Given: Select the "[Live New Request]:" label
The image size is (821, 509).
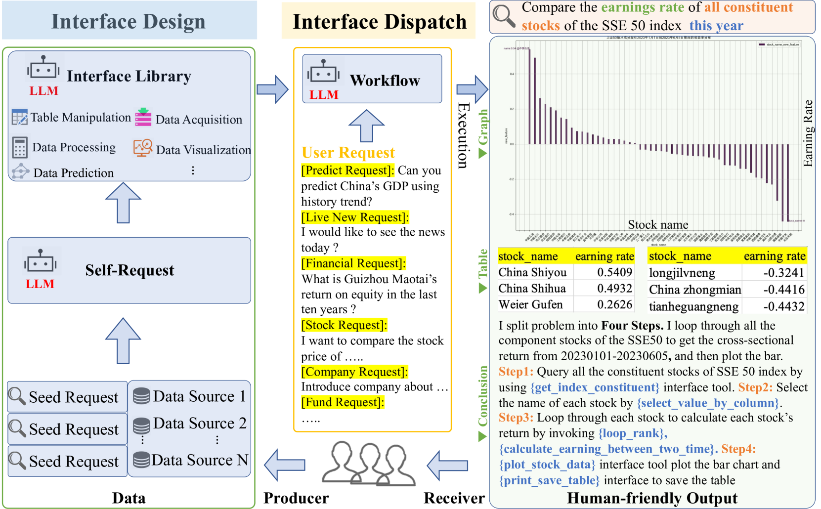Looking at the screenshot, I should pos(355,217).
